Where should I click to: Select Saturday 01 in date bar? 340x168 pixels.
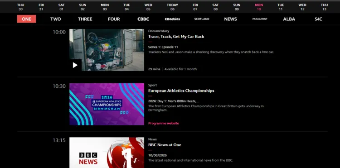pyautogui.click(x=61, y=7)
